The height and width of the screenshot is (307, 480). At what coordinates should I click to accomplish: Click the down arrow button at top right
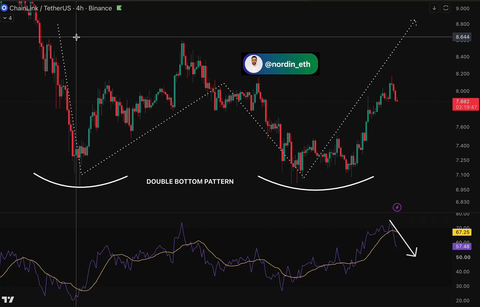[434, 8]
